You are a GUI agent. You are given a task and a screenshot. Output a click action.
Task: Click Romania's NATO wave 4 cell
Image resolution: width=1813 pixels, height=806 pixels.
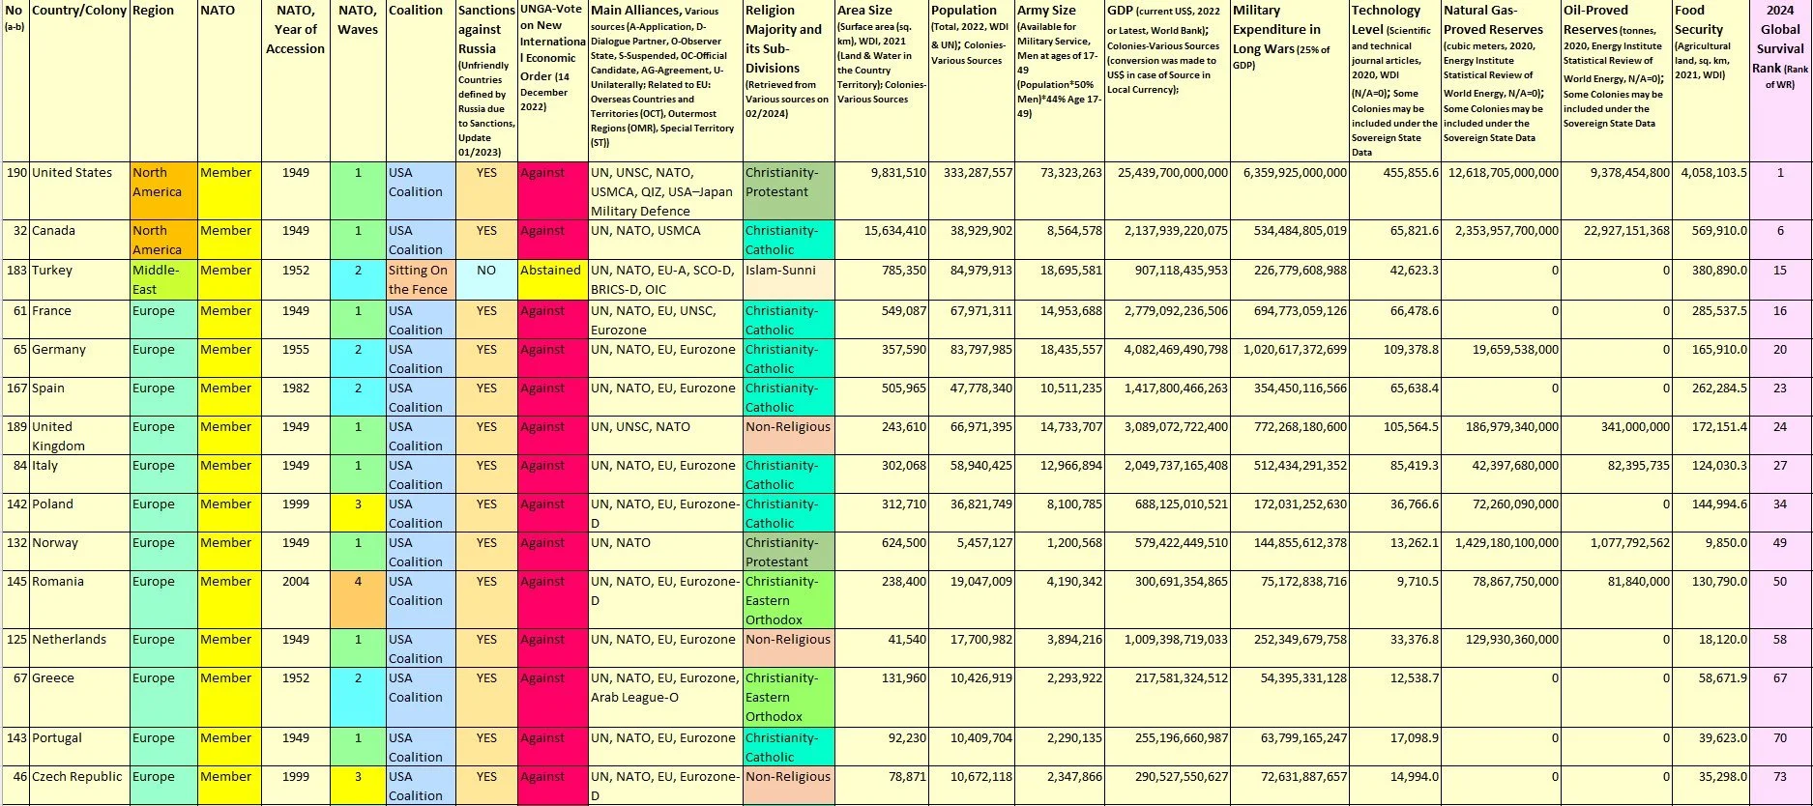pyautogui.click(x=358, y=600)
